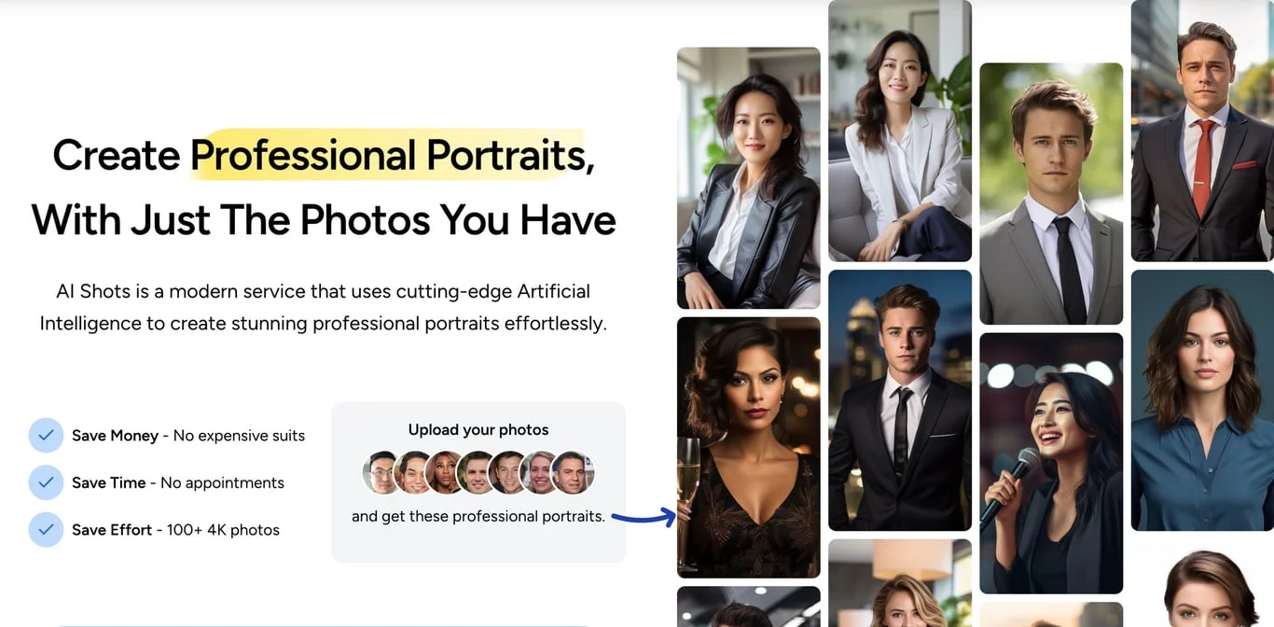Click the highlighted "Professional Portraits" headline text

point(392,155)
